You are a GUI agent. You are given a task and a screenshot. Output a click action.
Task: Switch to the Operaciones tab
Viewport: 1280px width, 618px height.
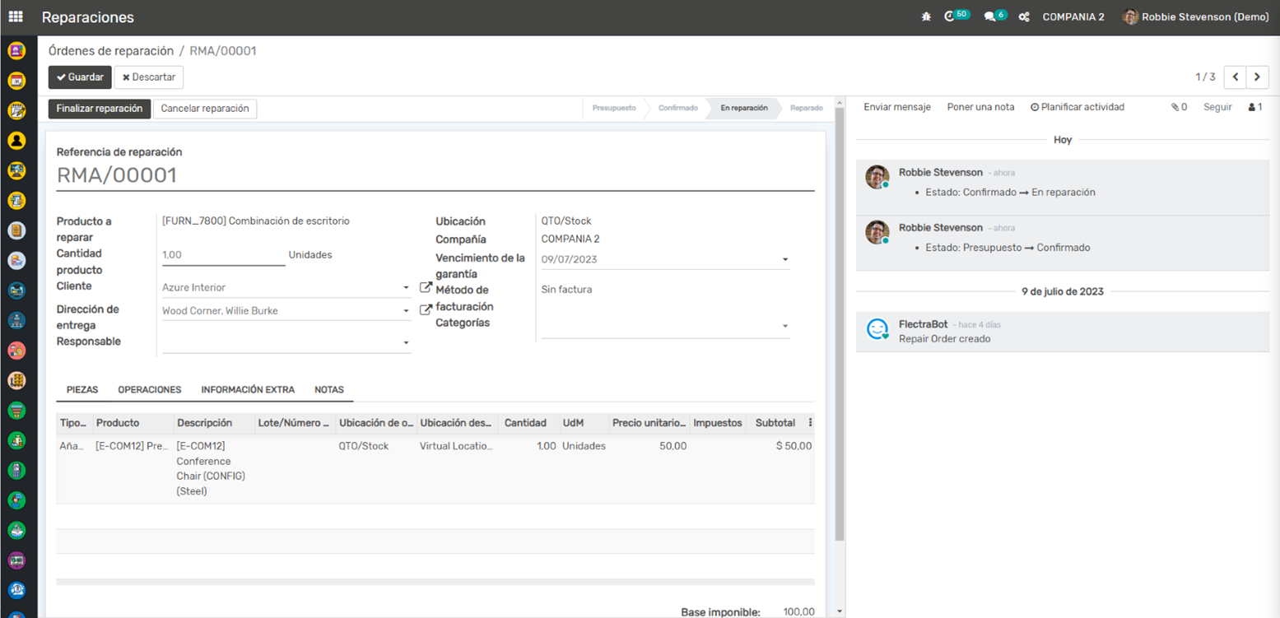[x=150, y=389]
